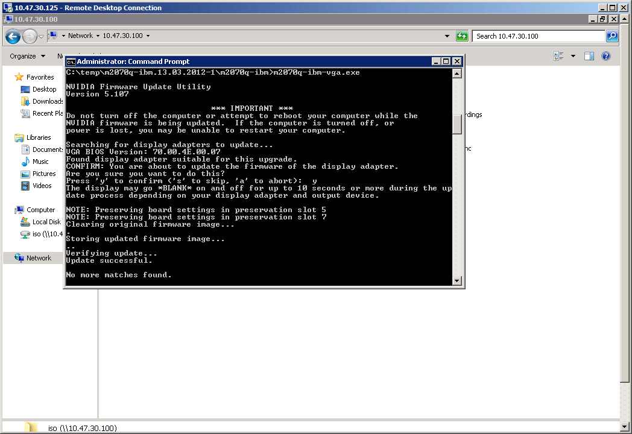Click the search magnifier icon
This screenshot has height=434, width=632.
pos(612,36)
